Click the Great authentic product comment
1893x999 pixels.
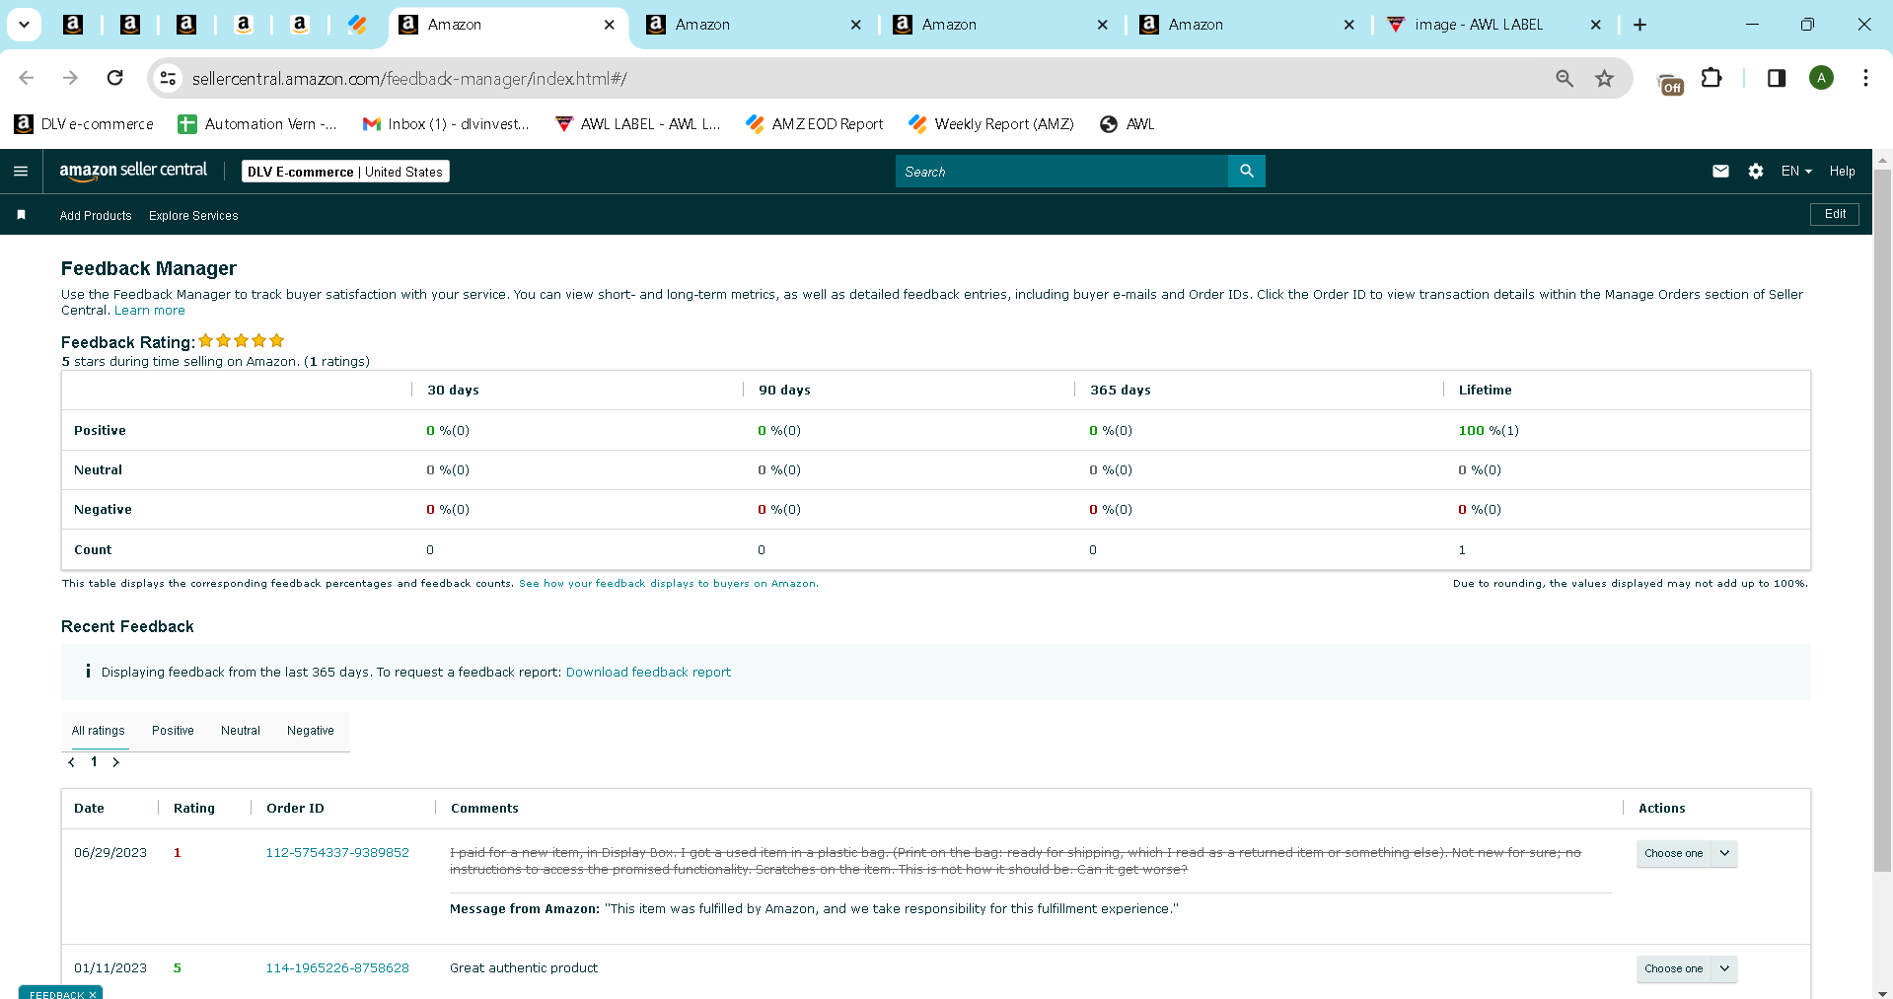[x=524, y=968]
